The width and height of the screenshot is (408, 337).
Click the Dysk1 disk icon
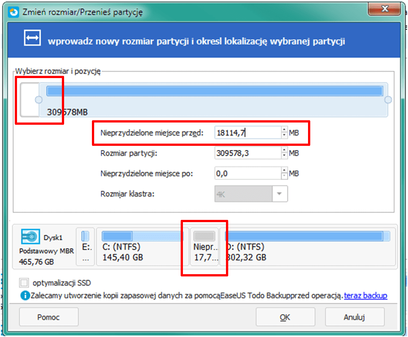(x=30, y=236)
